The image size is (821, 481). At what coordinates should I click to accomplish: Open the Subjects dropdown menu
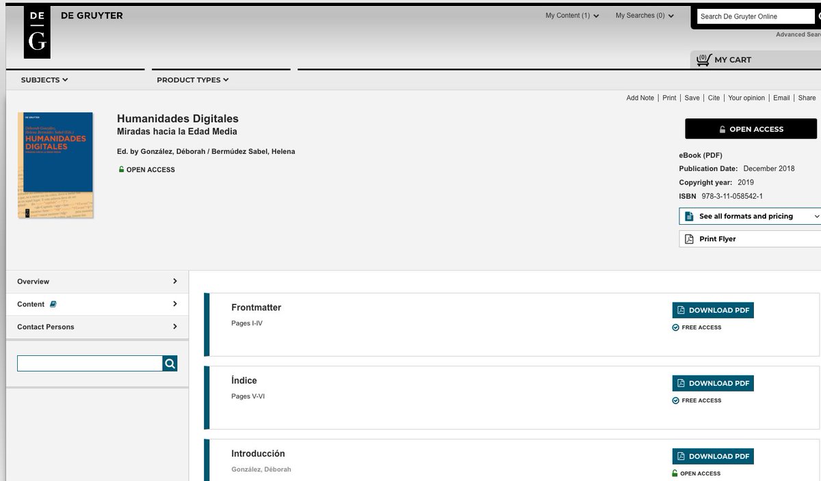[44, 80]
